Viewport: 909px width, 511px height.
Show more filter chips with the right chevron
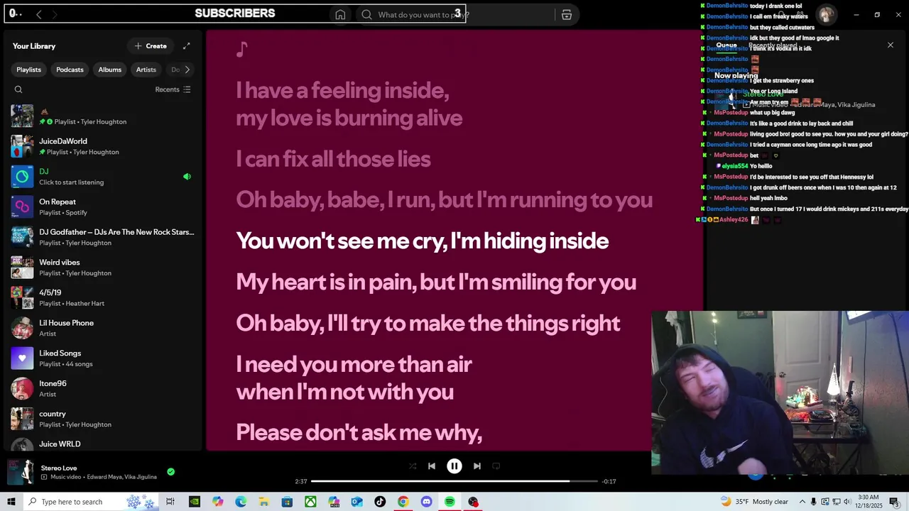click(x=187, y=70)
